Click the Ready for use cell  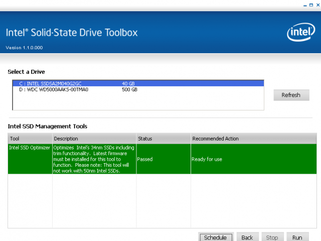click(x=254, y=159)
